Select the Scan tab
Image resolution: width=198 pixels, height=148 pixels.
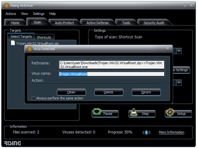(x=37, y=22)
